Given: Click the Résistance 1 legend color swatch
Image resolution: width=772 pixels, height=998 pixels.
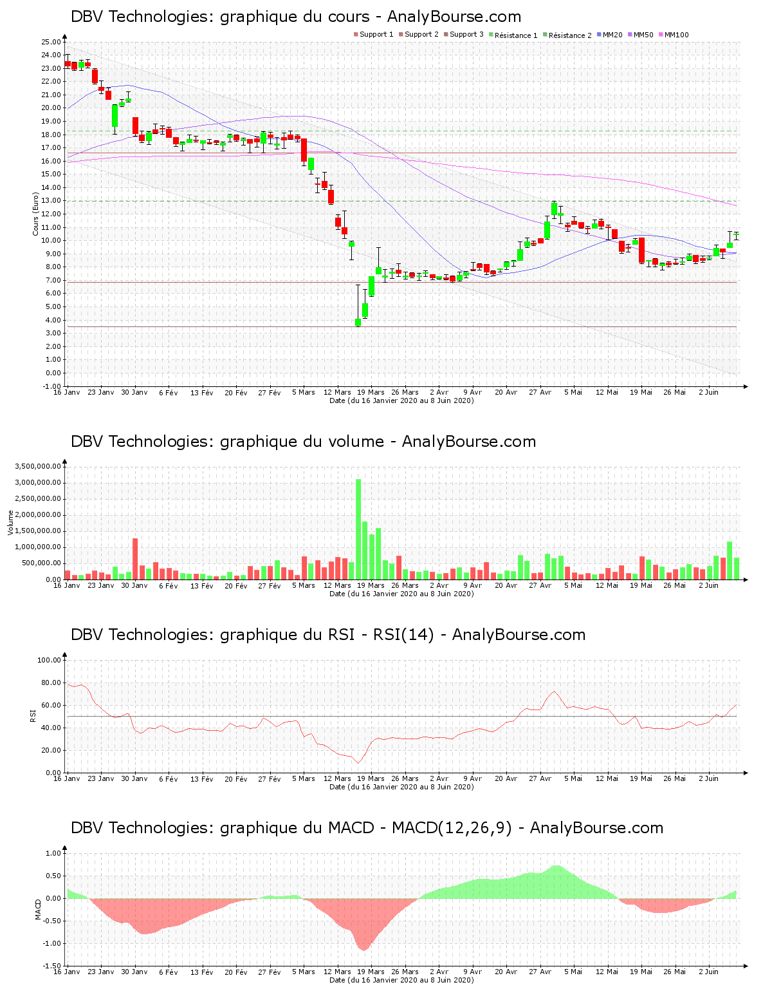Looking at the screenshot, I should click(491, 35).
